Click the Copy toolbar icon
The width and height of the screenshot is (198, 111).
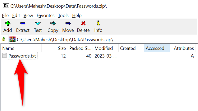[x=53, y=26]
